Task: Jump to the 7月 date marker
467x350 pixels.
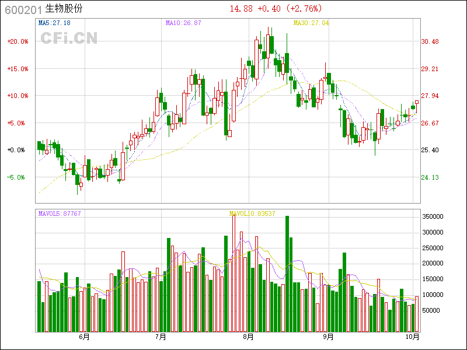Action: tap(161, 337)
